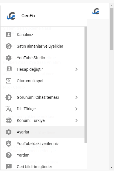Select Hesap değiştir menu entry
This screenshot has height=171, width=114.
click(x=43, y=69)
